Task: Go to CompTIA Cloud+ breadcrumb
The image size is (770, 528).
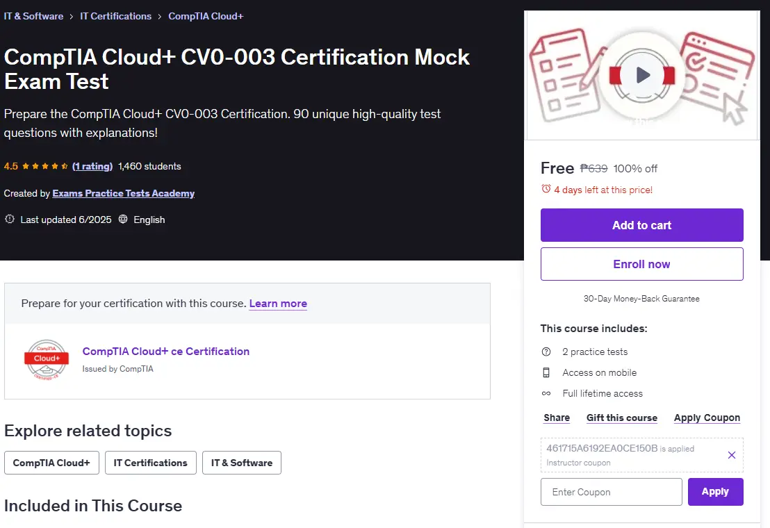Action: [206, 16]
